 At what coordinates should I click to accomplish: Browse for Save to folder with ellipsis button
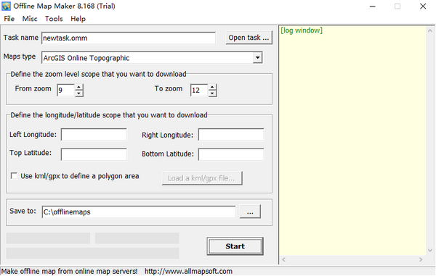click(x=250, y=212)
